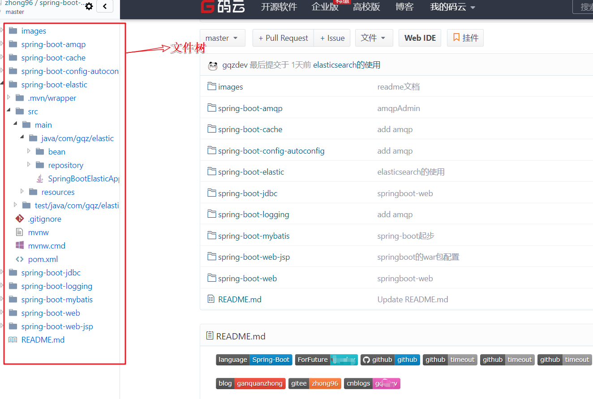The height and width of the screenshot is (399, 593).
Task: Collapse the main tree node
Action: tap(15, 124)
